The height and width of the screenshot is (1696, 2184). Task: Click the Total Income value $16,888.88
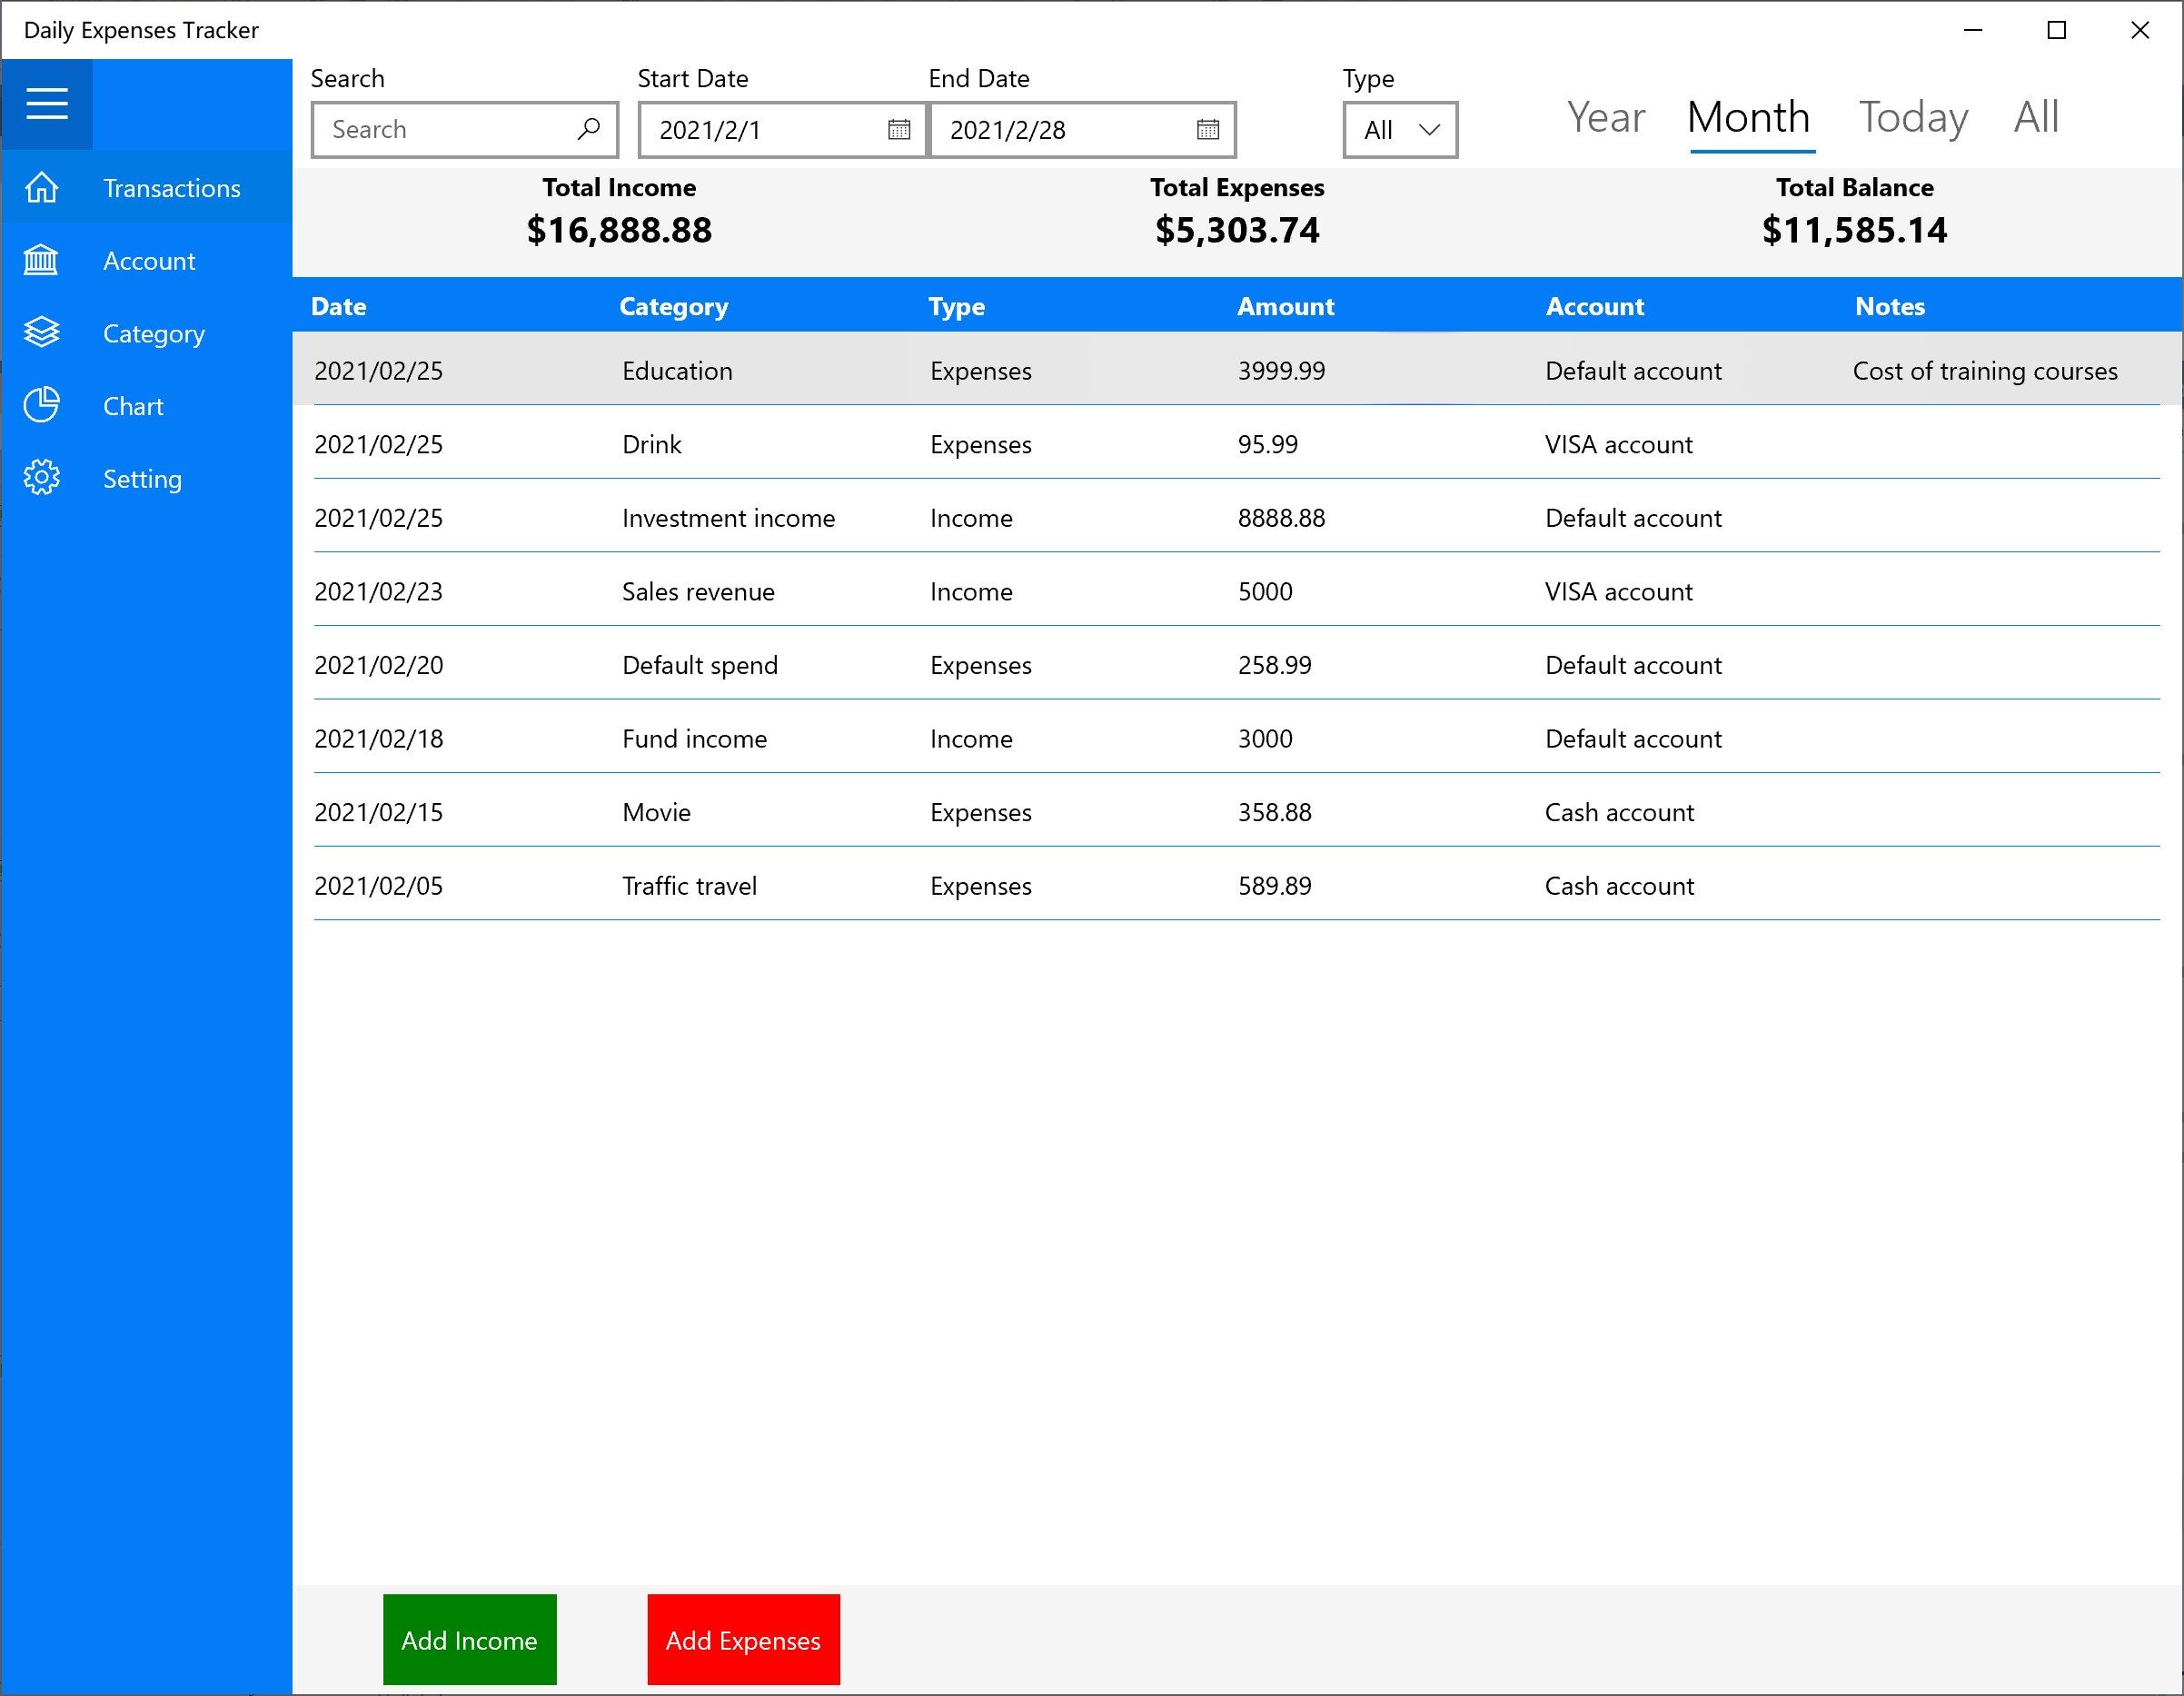pyautogui.click(x=619, y=230)
